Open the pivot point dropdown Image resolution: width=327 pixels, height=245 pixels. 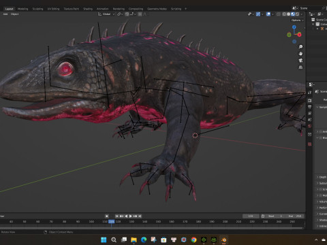click(x=120, y=14)
